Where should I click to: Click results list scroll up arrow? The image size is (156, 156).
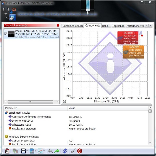point(150,108)
